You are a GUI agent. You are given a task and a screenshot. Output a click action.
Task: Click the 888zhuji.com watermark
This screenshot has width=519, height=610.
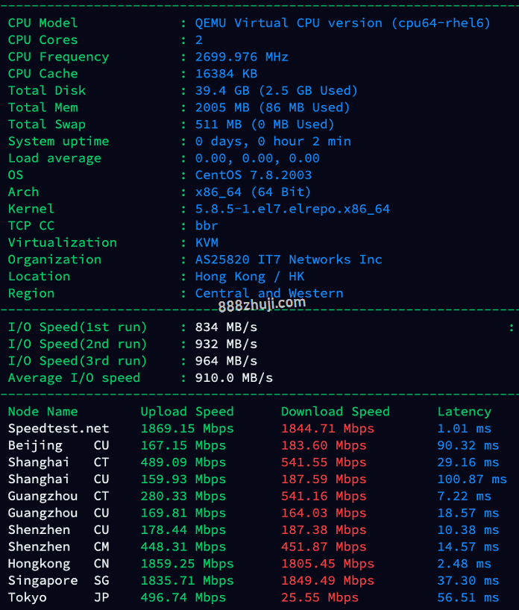click(x=262, y=304)
